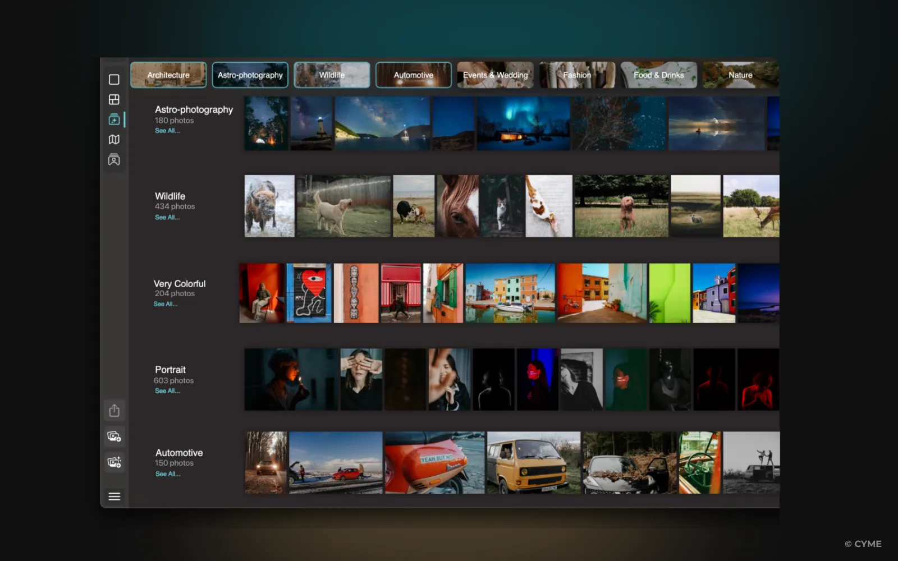The width and height of the screenshot is (898, 561).
Task: Open the grid layout view icon
Action: tap(114, 99)
